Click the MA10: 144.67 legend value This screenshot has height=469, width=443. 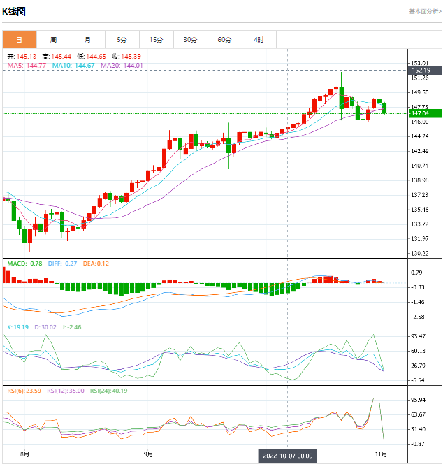click(73, 66)
